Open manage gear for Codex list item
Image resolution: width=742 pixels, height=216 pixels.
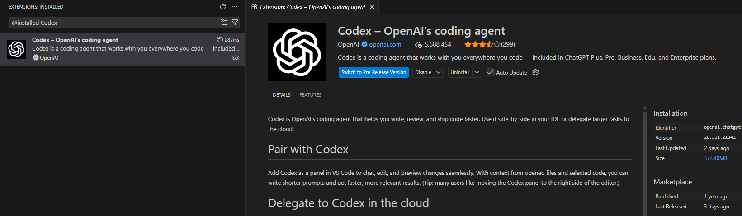(236, 58)
